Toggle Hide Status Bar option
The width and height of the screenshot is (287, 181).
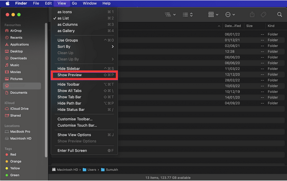[x=84, y=110]
